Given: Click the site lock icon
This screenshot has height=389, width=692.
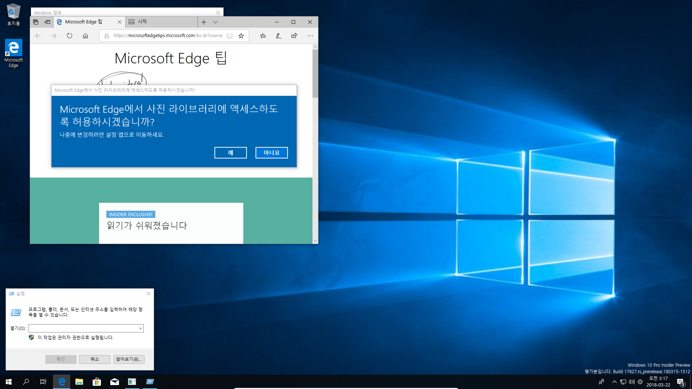Looking at the screenshot, I should pos(107,36).
